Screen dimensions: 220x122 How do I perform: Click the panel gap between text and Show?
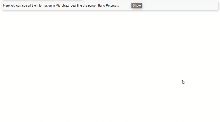click(x=125, y=6)
